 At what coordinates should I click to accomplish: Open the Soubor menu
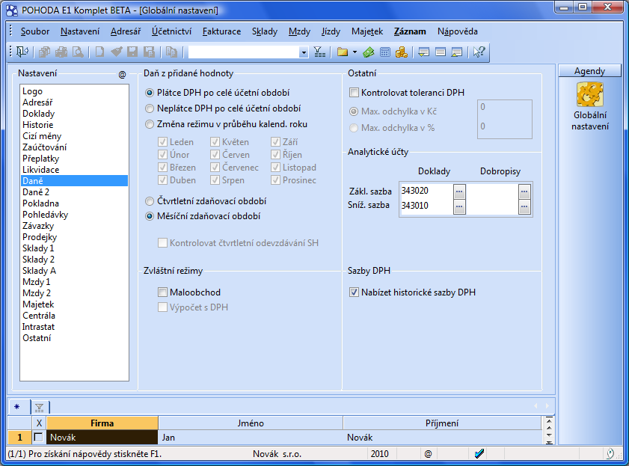pos(35,31)
